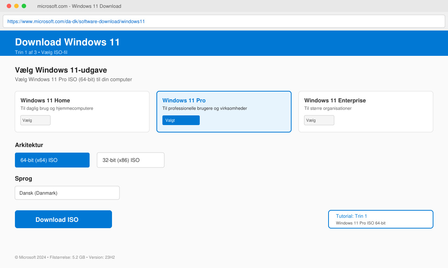Screen dimensions: 448x268
Task: Click the Microsoft 2024 footer text
Action: [x=65, y=257]
